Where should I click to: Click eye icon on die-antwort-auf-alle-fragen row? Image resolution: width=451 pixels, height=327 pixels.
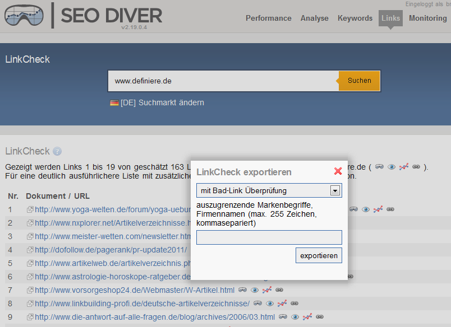[x=295, y=317]
